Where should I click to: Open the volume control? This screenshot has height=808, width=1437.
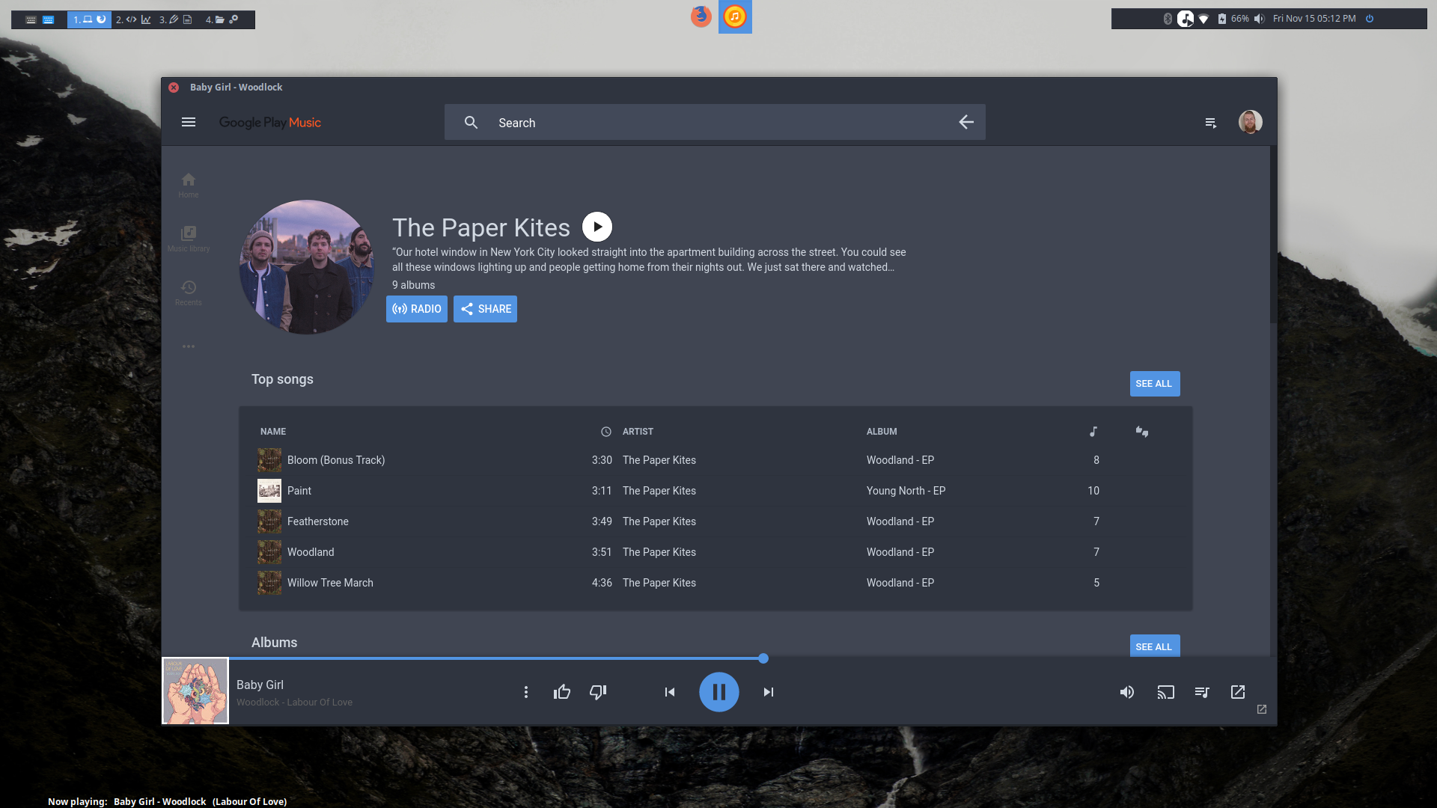(x=1126, y=692)
